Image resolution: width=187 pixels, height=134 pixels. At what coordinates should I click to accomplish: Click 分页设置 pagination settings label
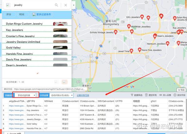coord(44,95)
